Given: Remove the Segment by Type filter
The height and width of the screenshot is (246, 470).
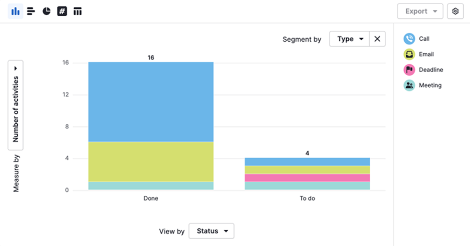Looking at the screenshot, I should 377,39.
